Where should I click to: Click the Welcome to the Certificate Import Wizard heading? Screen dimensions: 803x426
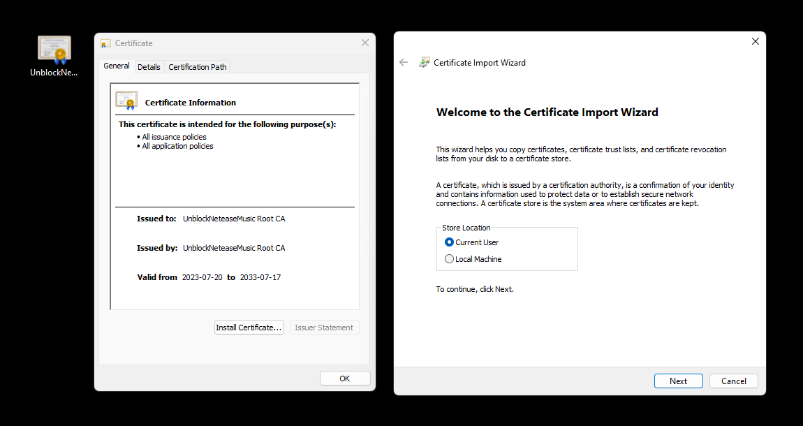[x=547, y=112]
